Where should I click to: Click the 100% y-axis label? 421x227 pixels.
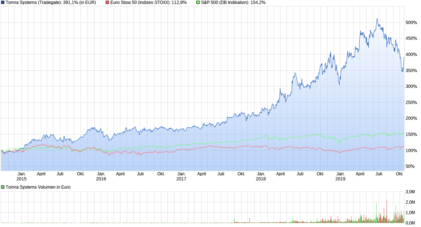tap(411, 151)
